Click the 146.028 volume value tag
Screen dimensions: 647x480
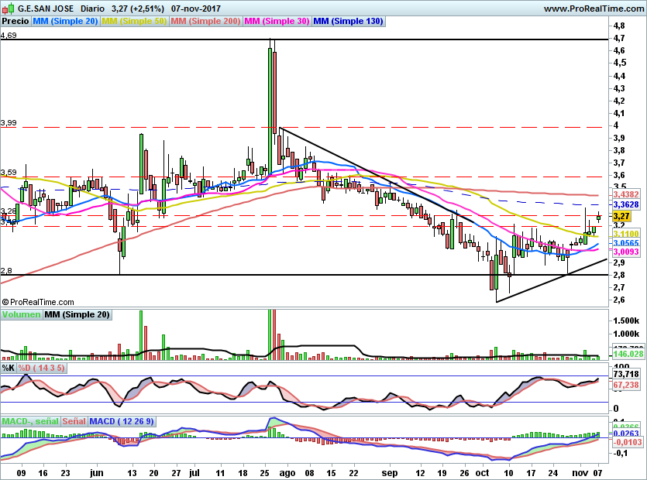(625, 354)
